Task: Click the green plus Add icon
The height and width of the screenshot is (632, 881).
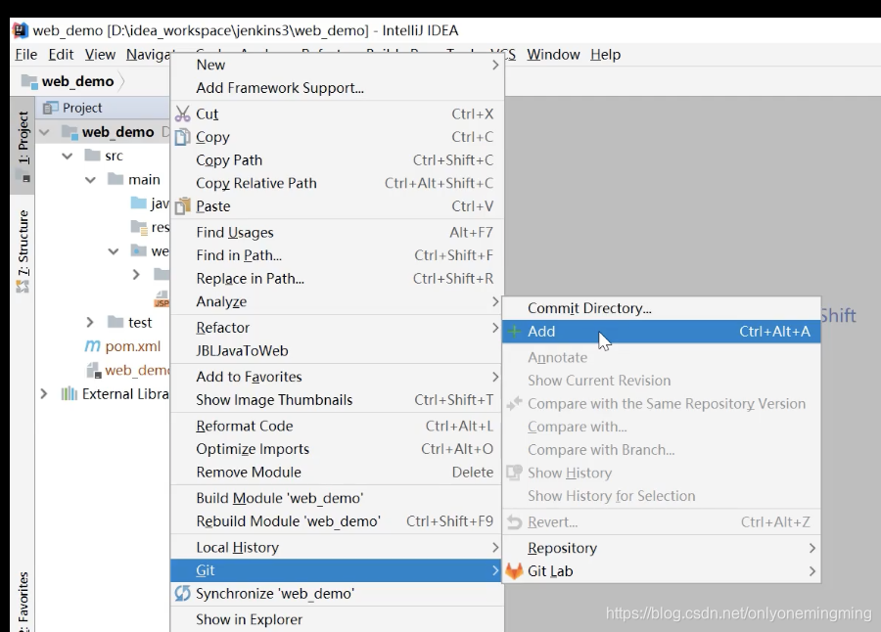Action: coord(514,332)
